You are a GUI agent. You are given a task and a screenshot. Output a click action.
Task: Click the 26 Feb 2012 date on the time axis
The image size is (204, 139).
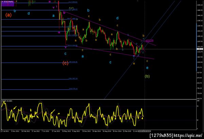[x=26, y=131]
